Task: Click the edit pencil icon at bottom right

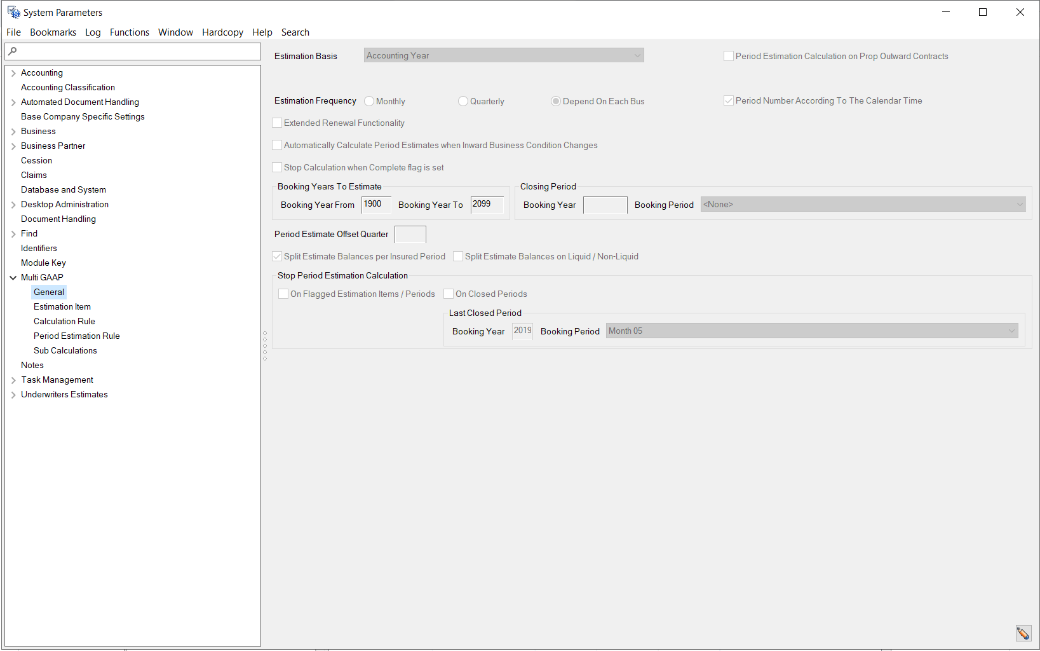Action: click(1023, 633)
